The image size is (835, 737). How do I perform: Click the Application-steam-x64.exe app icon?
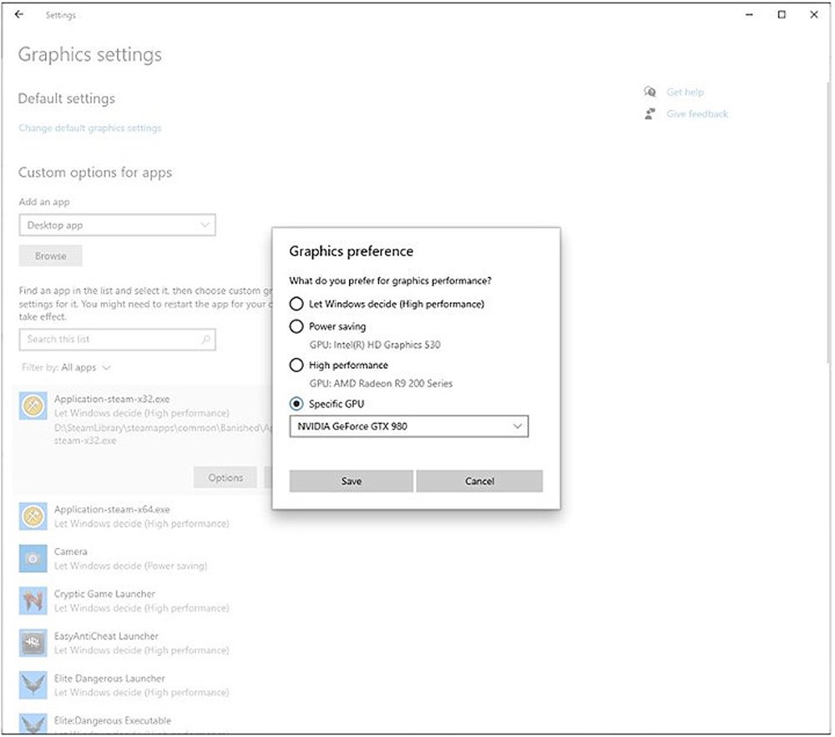(x=33, y=516)
